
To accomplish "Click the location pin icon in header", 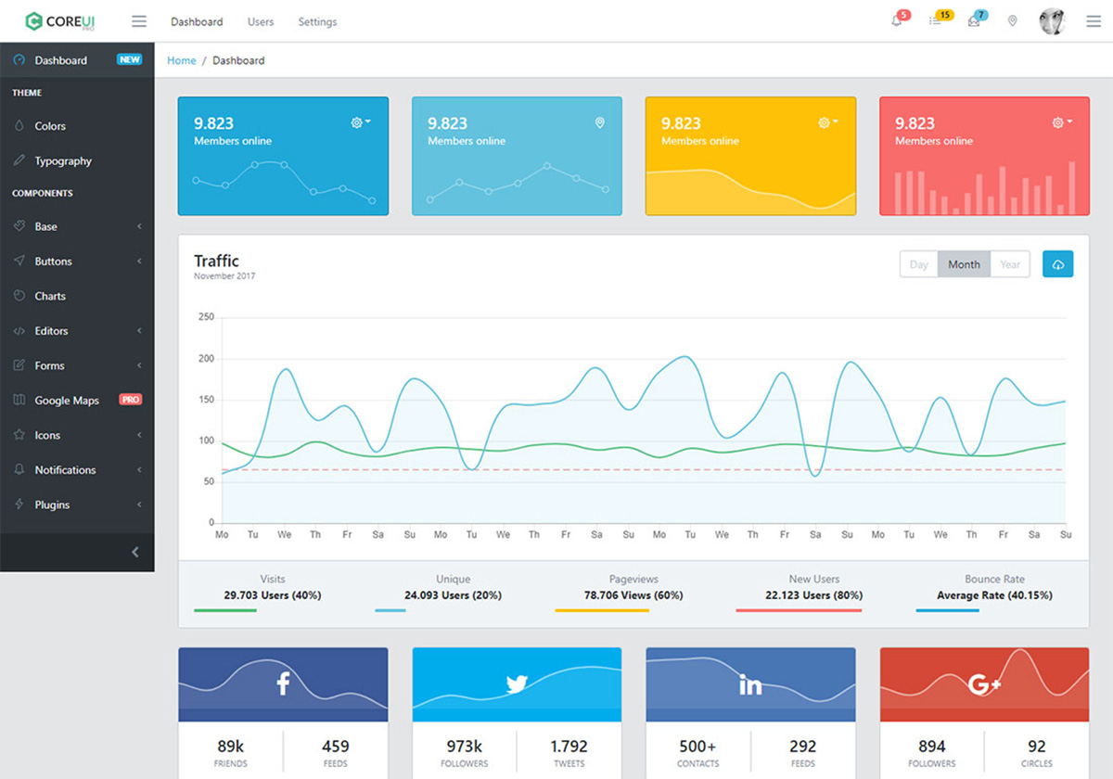I will coord(1012,21).
